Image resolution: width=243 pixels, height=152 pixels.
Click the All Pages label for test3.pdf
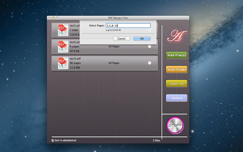114,63
